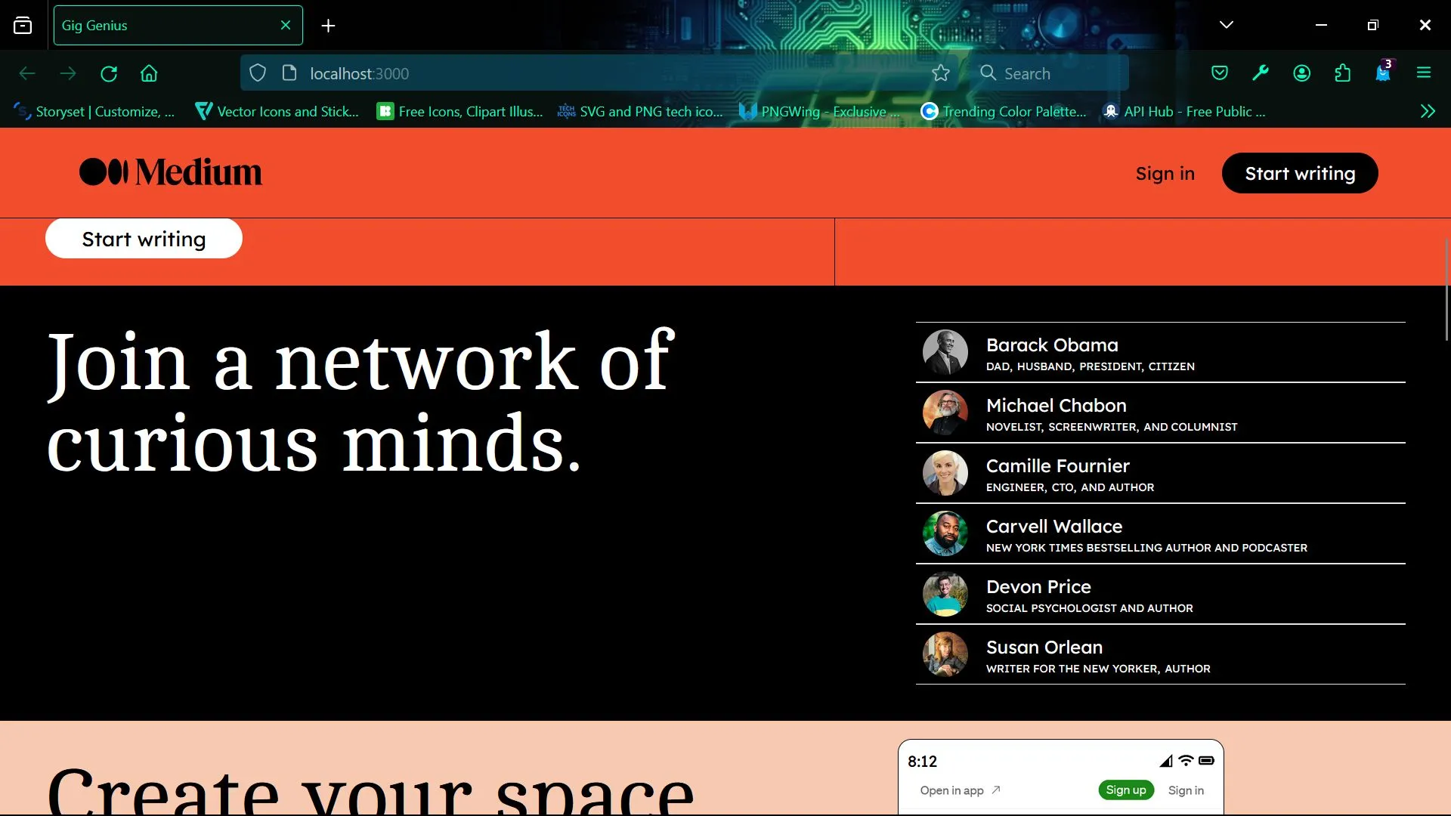Open the Free Icons, Clipart Illus bookmark

pyautogui.click(x=460, y=112)
